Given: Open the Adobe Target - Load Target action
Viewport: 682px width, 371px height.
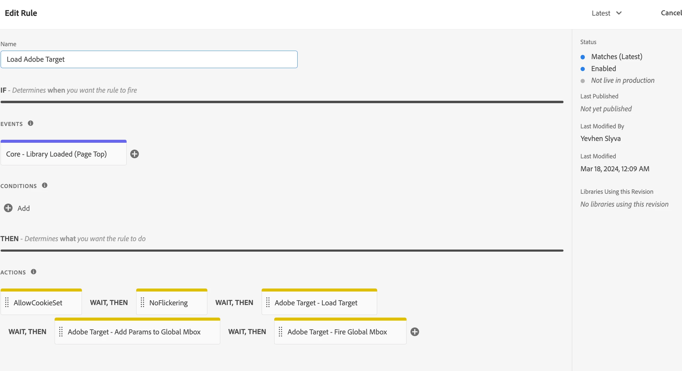Looking at the screenshot, I should point(316,303).
